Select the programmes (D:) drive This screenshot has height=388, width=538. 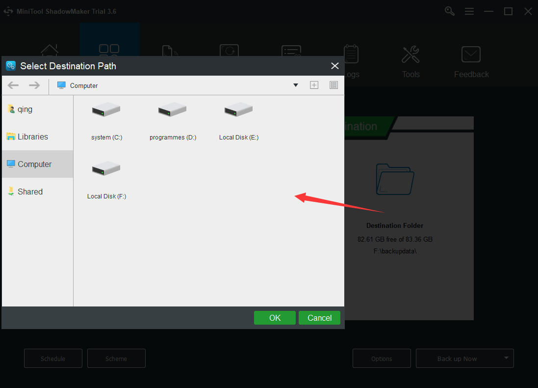click(173, 121)
